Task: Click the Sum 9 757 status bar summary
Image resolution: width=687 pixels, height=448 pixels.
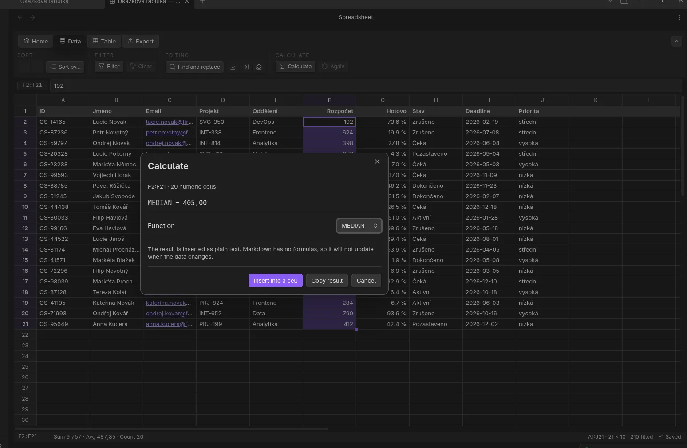Action: tap(99, 437)
